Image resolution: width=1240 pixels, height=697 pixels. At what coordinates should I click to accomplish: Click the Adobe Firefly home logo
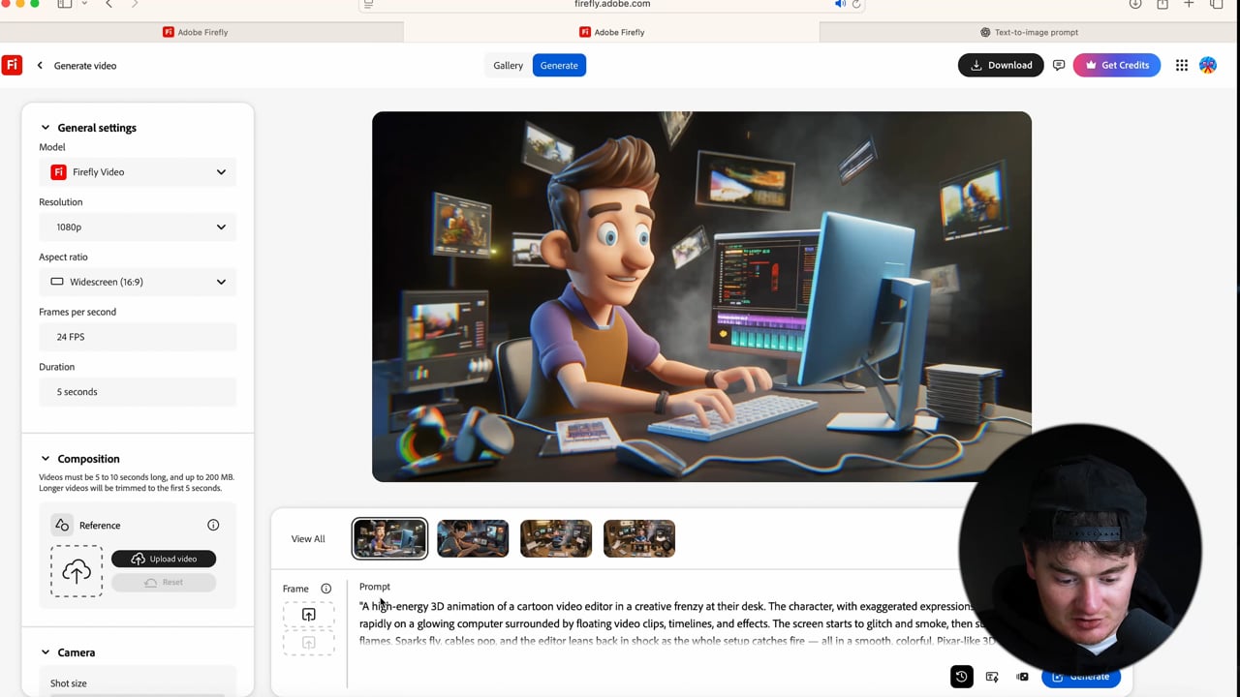coord(12,65)
